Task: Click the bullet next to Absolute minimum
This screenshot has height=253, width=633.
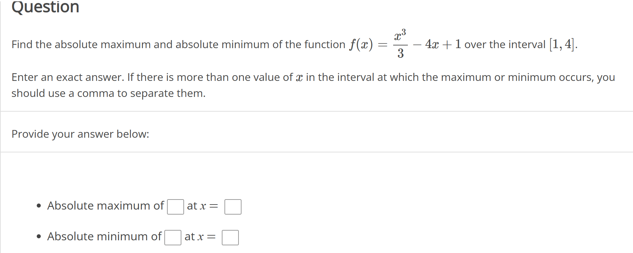Action: 39,236
